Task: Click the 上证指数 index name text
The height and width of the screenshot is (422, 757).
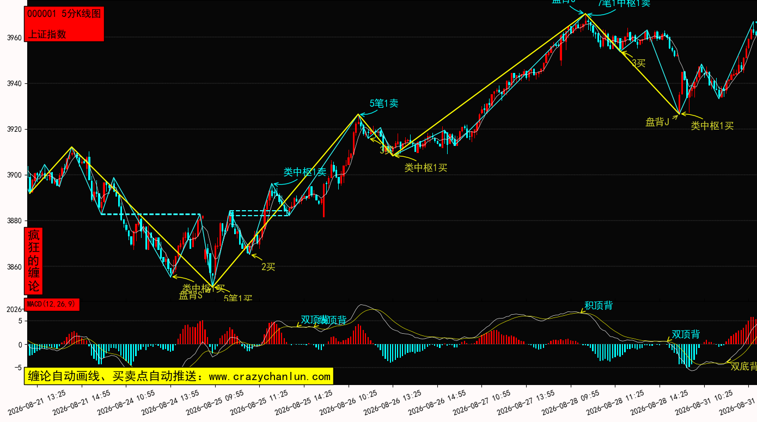Action: pyautogui.click(x=47, y=34)
